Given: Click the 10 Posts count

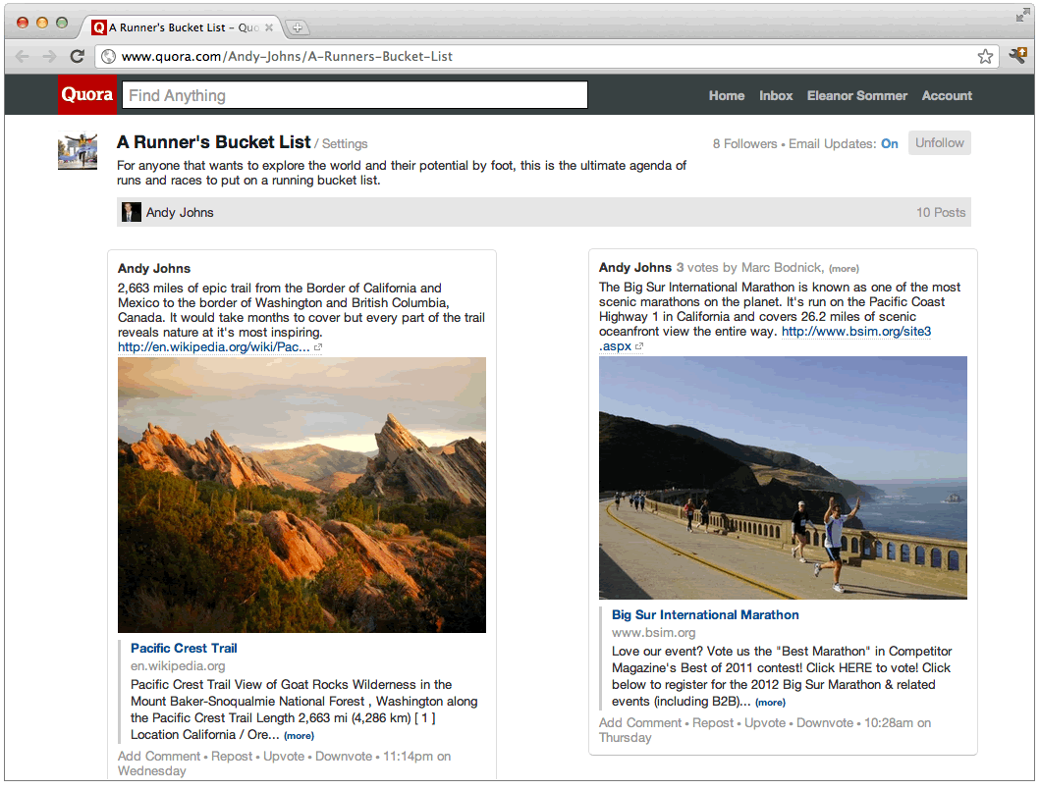Looking at the screenshot, I should point(941,212).
